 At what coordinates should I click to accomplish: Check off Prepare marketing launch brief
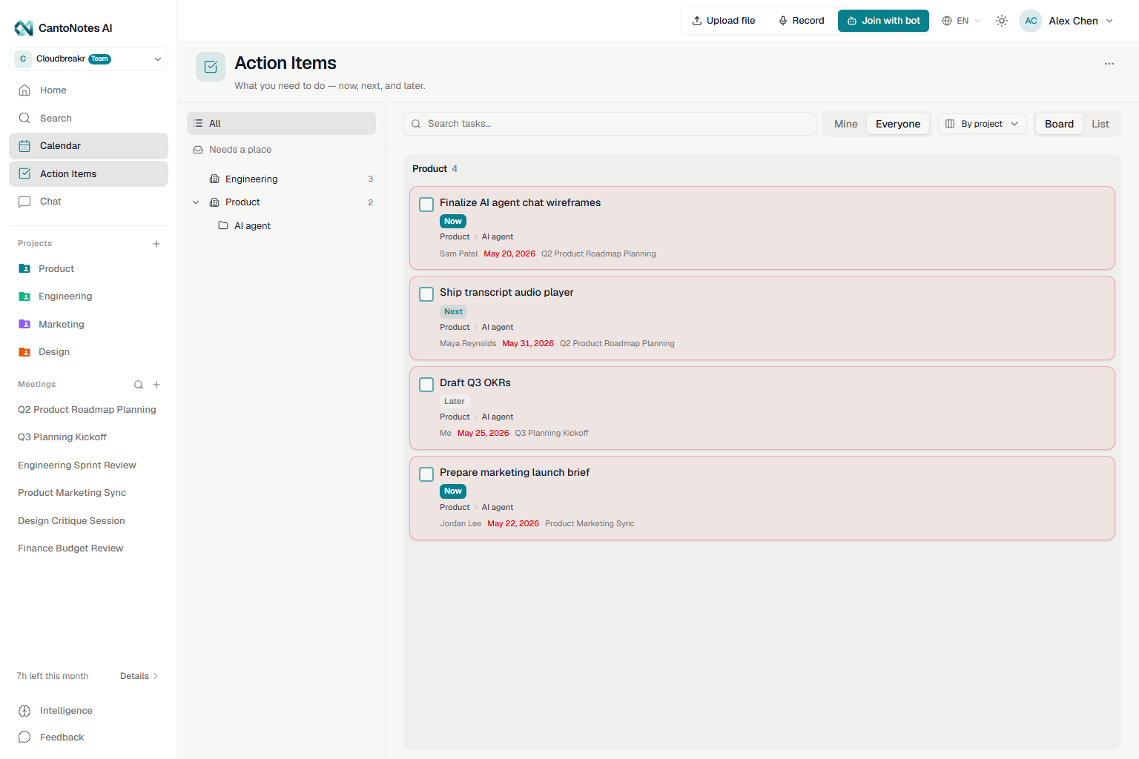click(426, 474)
